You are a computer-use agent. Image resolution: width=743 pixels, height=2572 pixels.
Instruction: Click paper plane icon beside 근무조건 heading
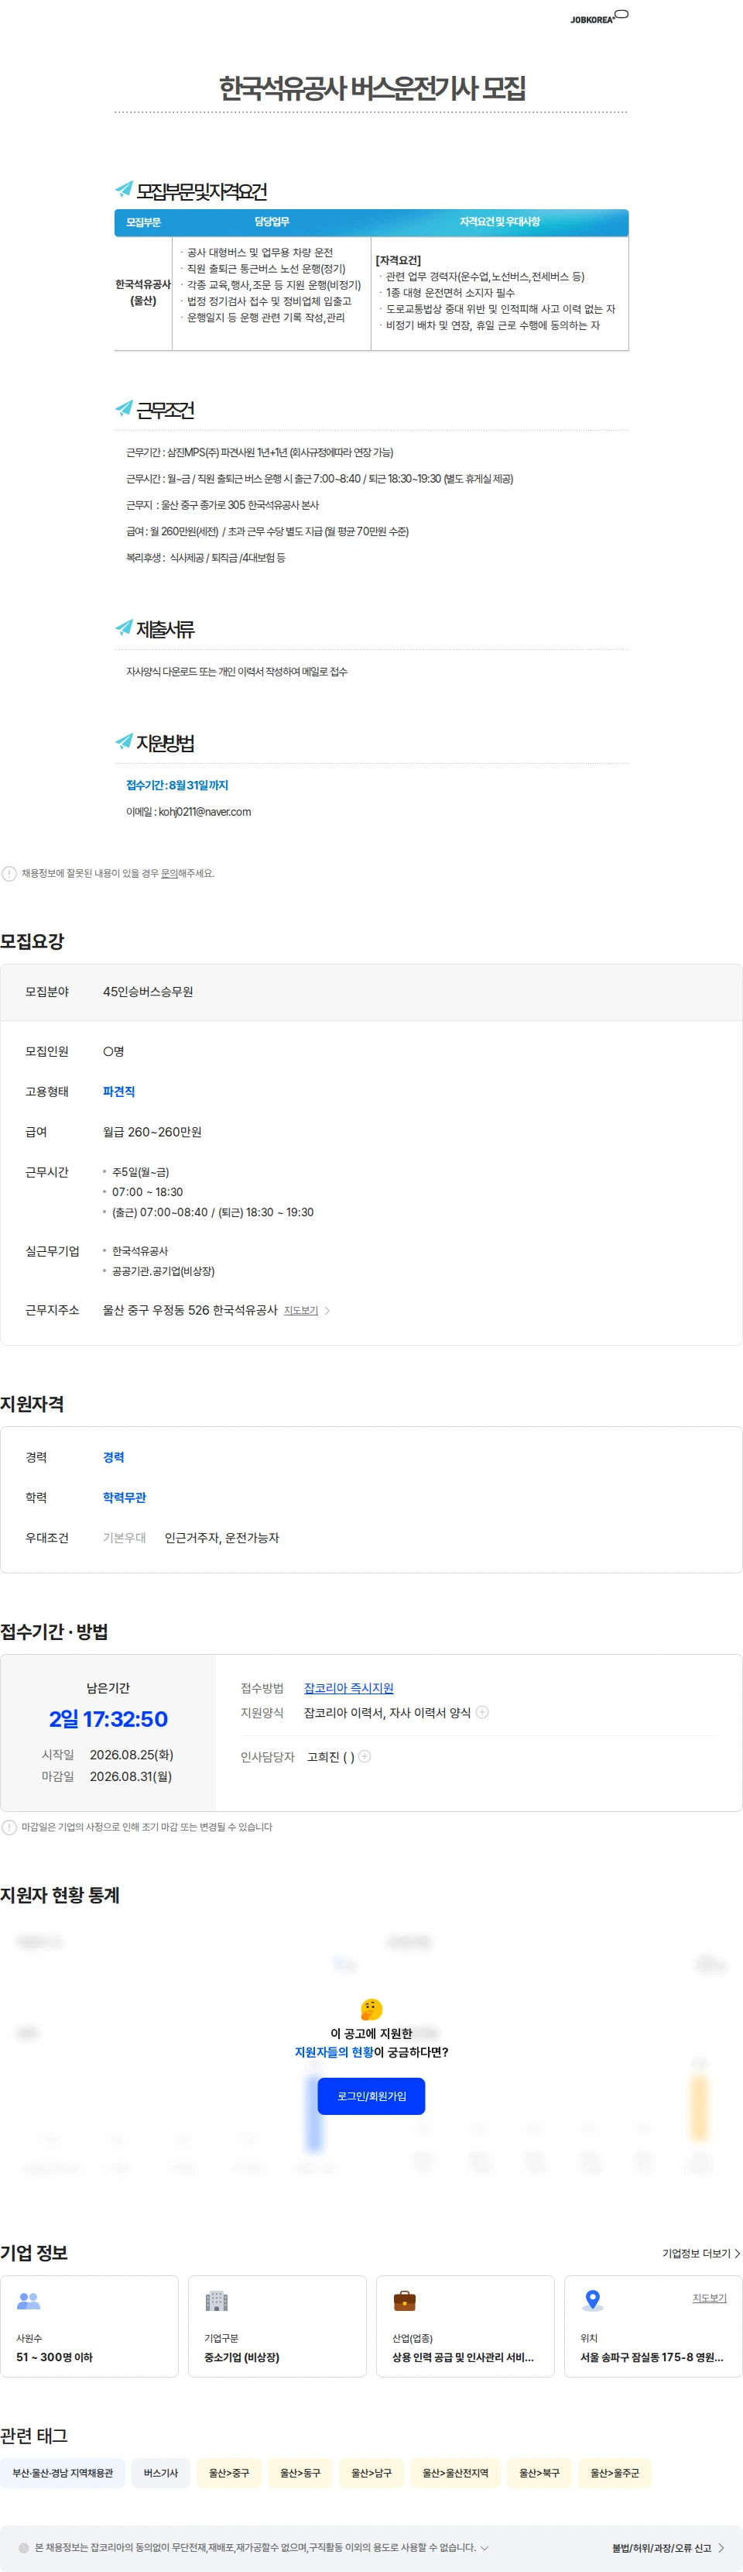pos(124,407)
